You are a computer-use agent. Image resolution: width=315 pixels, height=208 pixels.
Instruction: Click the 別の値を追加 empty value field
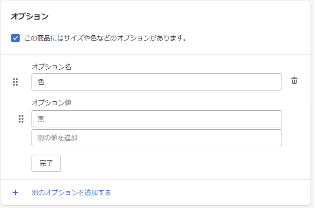point(156,138)
